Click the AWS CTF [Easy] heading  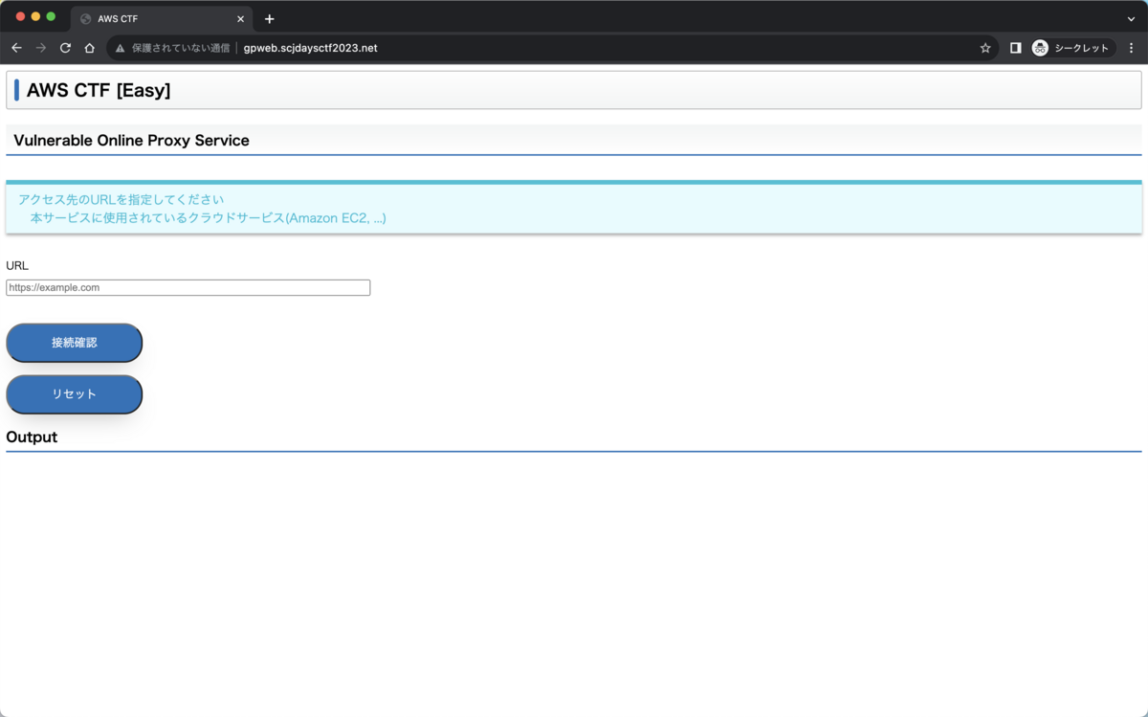click(x=99, y=91)
